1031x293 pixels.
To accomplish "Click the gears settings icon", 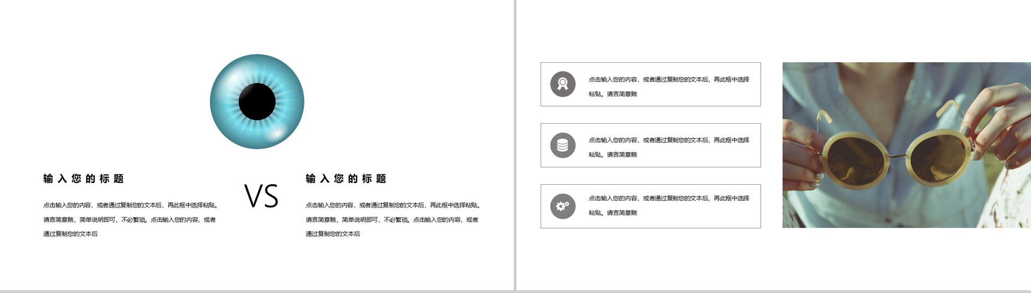I will pos(563,206).
